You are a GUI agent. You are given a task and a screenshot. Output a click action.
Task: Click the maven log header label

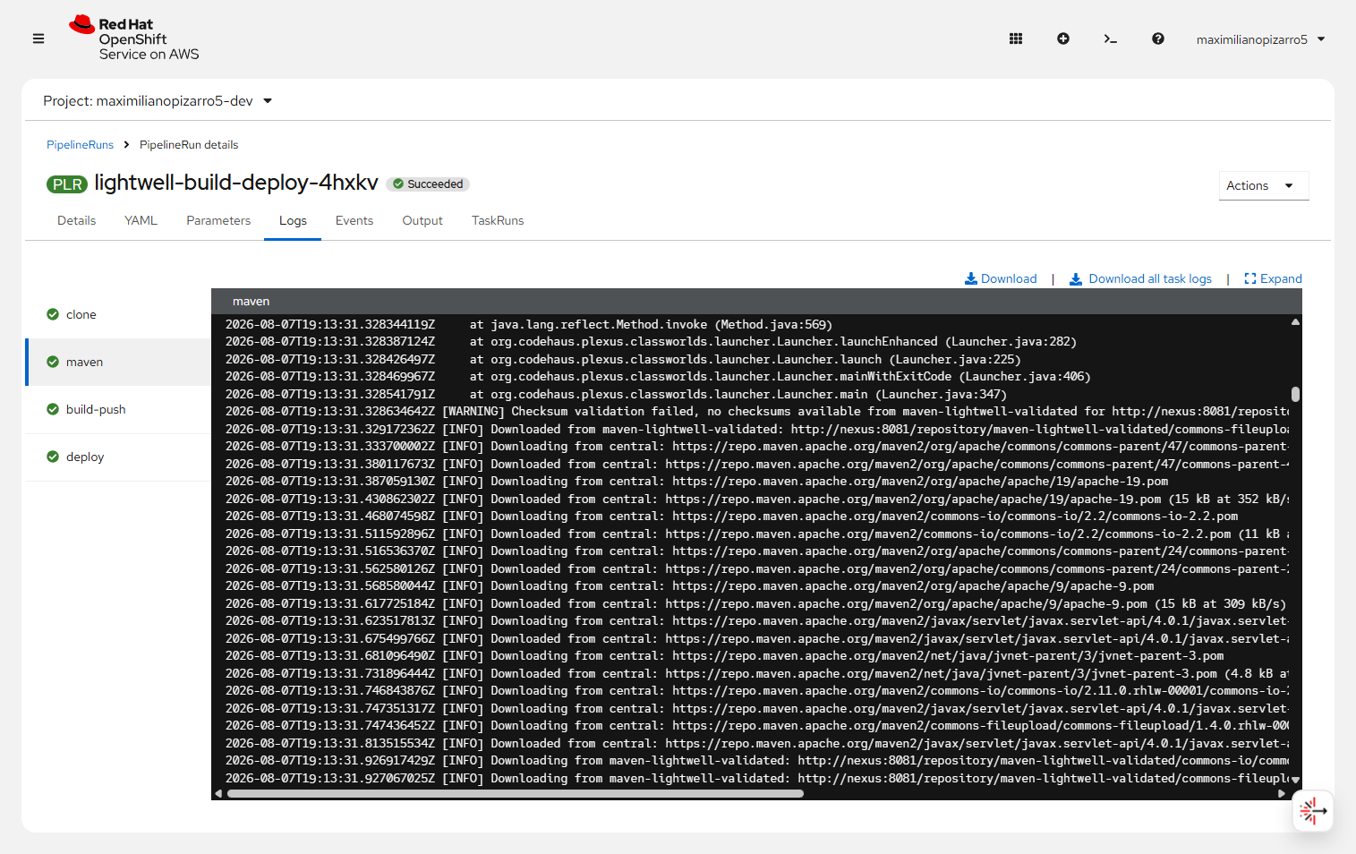click(x=251, y=302)
